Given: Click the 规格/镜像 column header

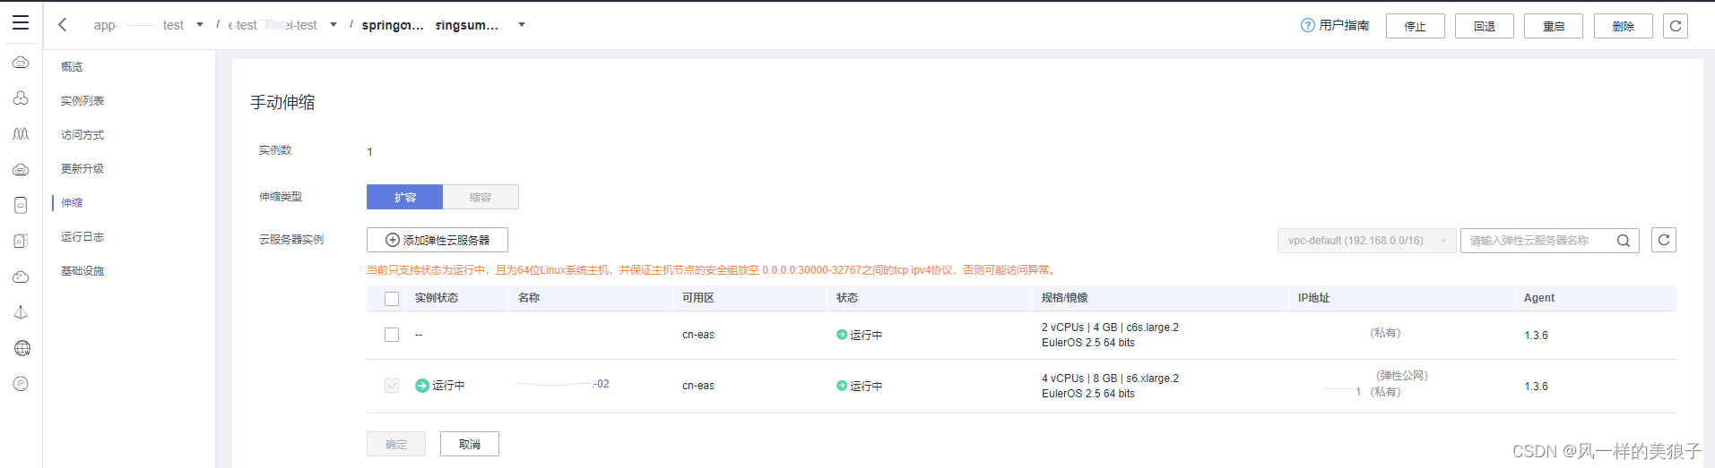Looking at the screenshot, I should pyautogui.click(x=1065, y=298).
